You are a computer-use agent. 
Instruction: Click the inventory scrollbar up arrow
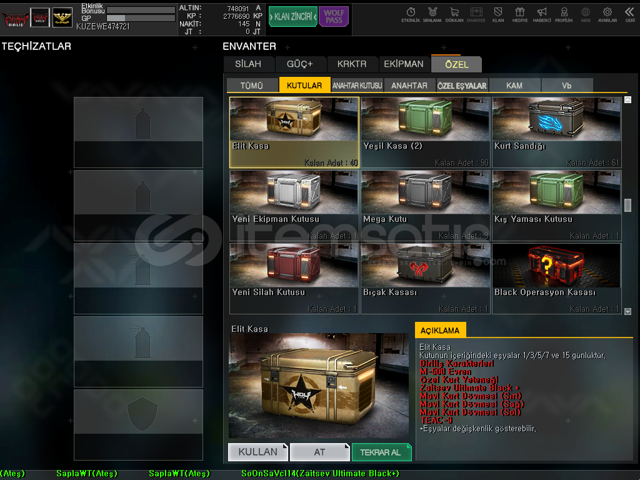(627, 99)
